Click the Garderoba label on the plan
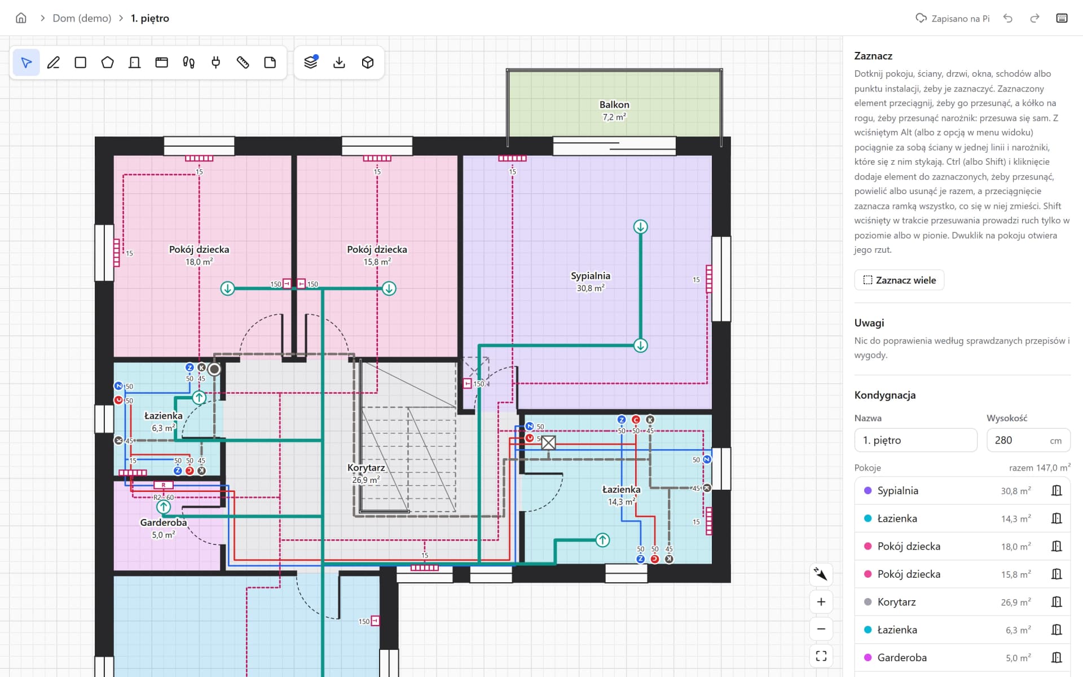 coord(163,522)
